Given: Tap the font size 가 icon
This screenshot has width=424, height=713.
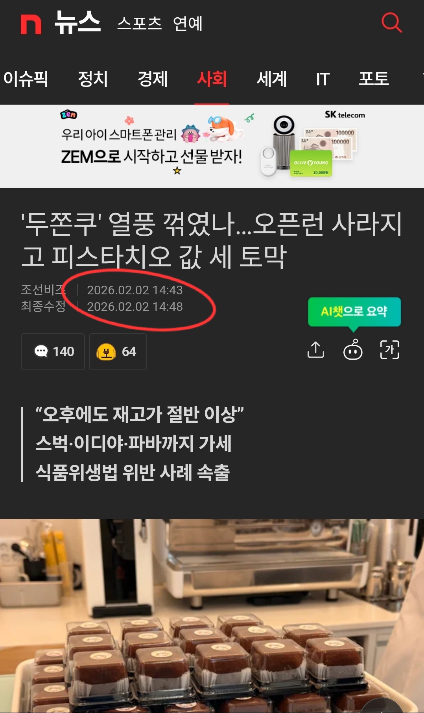Looking at the screenshot, I should click(x=389, y=350).
